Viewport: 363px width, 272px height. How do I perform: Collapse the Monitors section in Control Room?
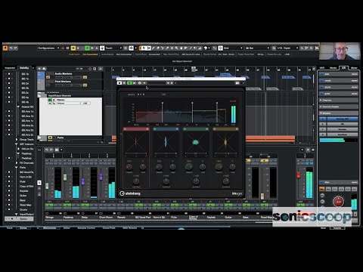[338, 113]
